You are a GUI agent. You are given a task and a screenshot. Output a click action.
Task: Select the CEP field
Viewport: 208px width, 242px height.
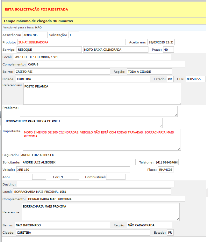[x=195, y=79]
